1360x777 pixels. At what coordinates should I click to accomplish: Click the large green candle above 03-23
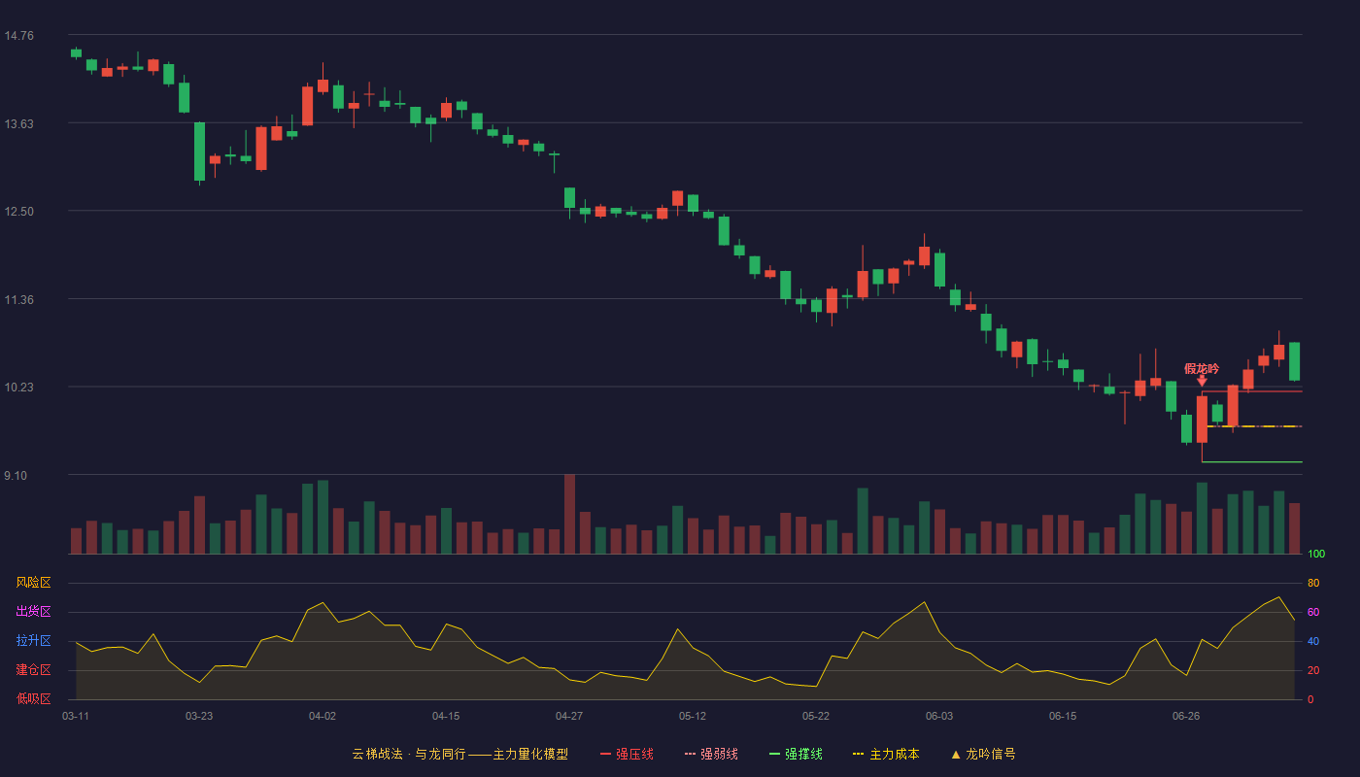(199, 152)
